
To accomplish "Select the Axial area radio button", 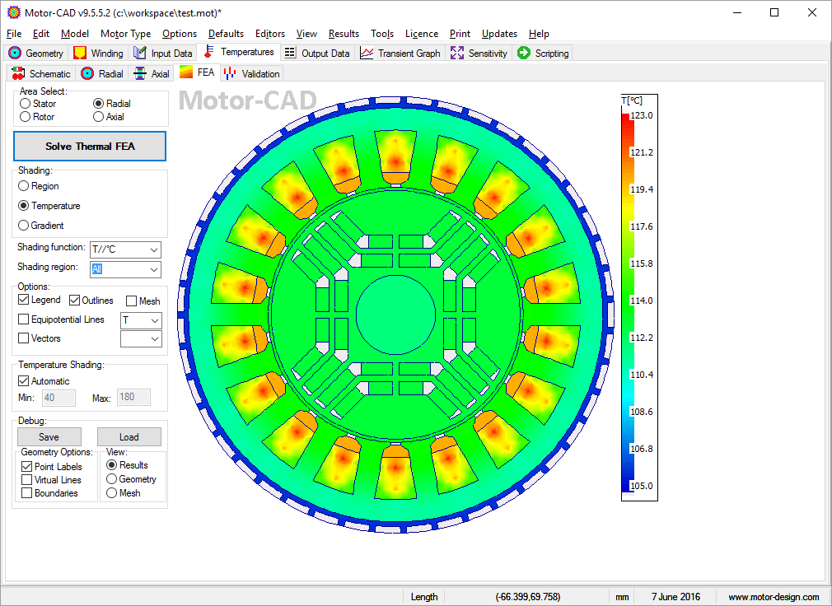I will (x=98, y=117).
